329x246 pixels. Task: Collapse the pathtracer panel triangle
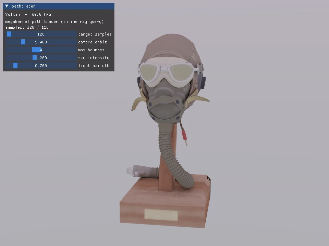click(7, 6)
